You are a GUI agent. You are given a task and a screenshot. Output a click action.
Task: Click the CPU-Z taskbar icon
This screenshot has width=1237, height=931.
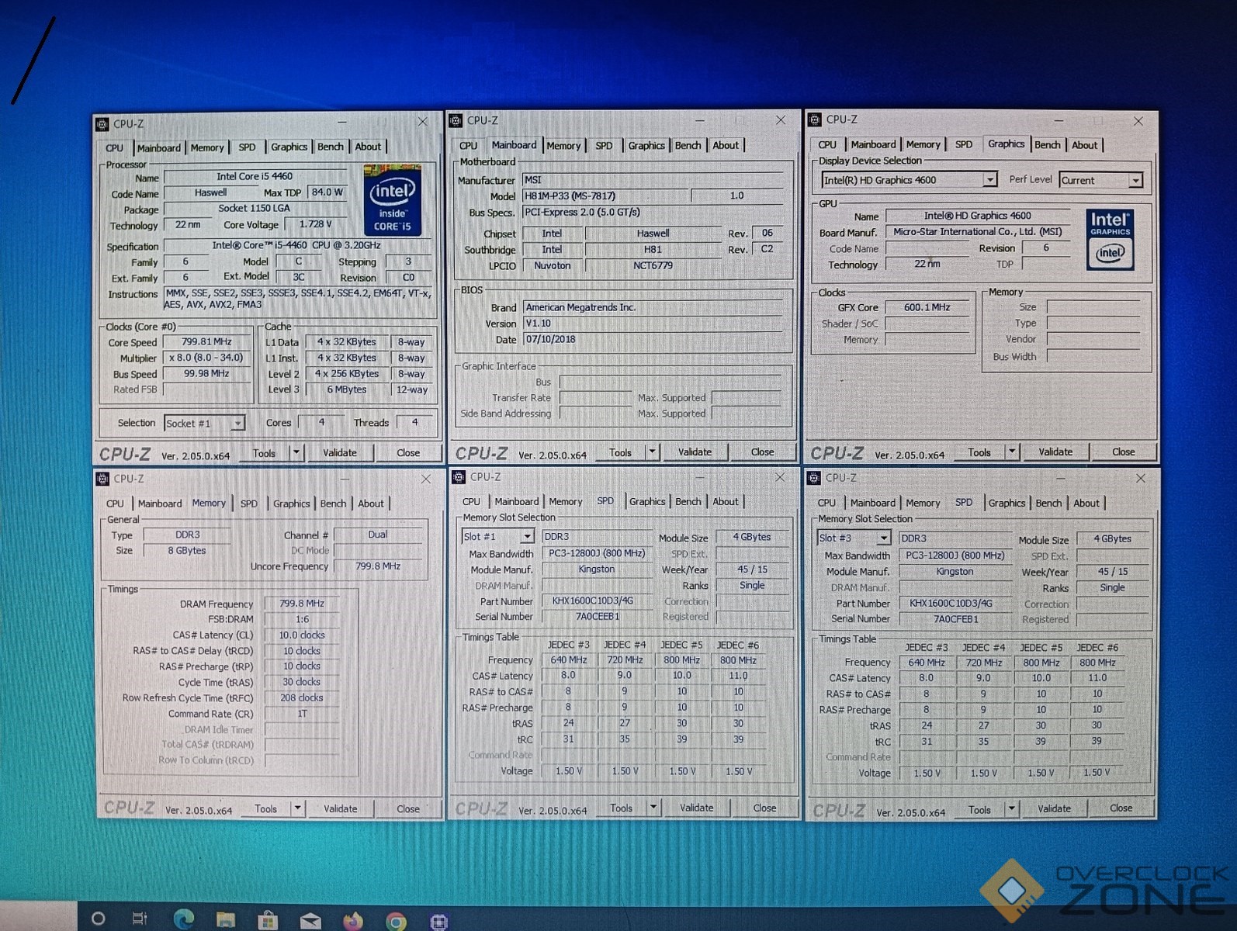[438, 922]
